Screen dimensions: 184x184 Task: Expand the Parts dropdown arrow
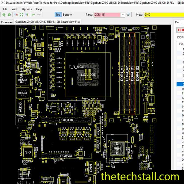(123, 15)
